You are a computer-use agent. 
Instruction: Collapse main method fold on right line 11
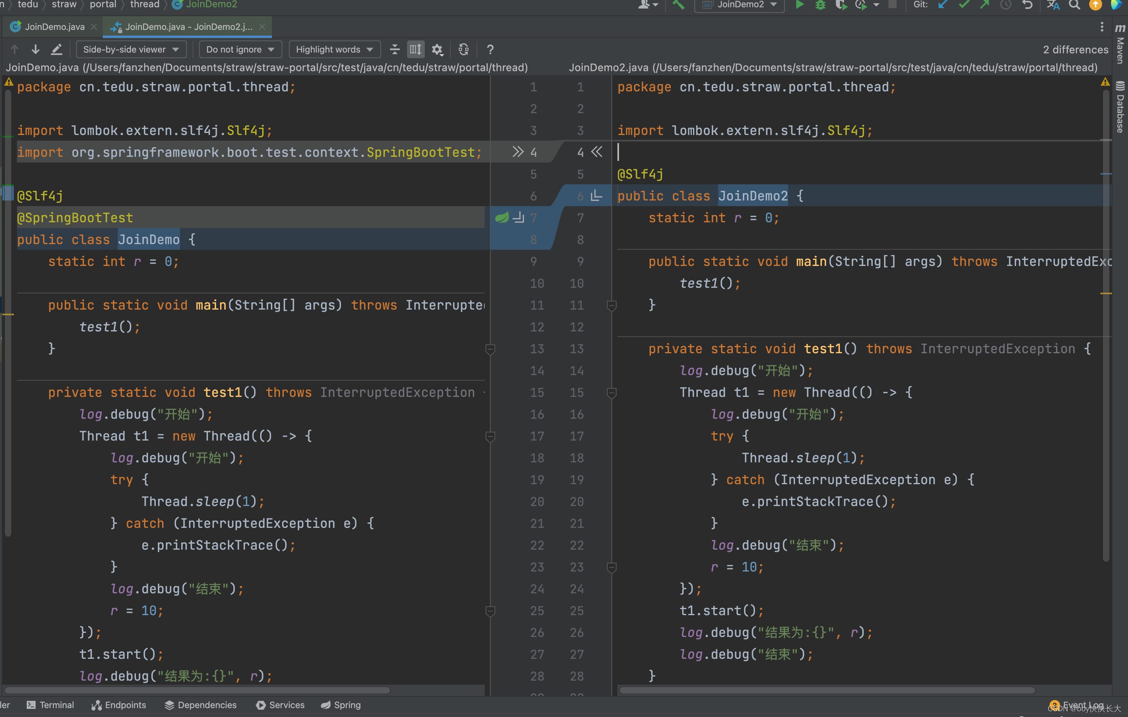611,306
